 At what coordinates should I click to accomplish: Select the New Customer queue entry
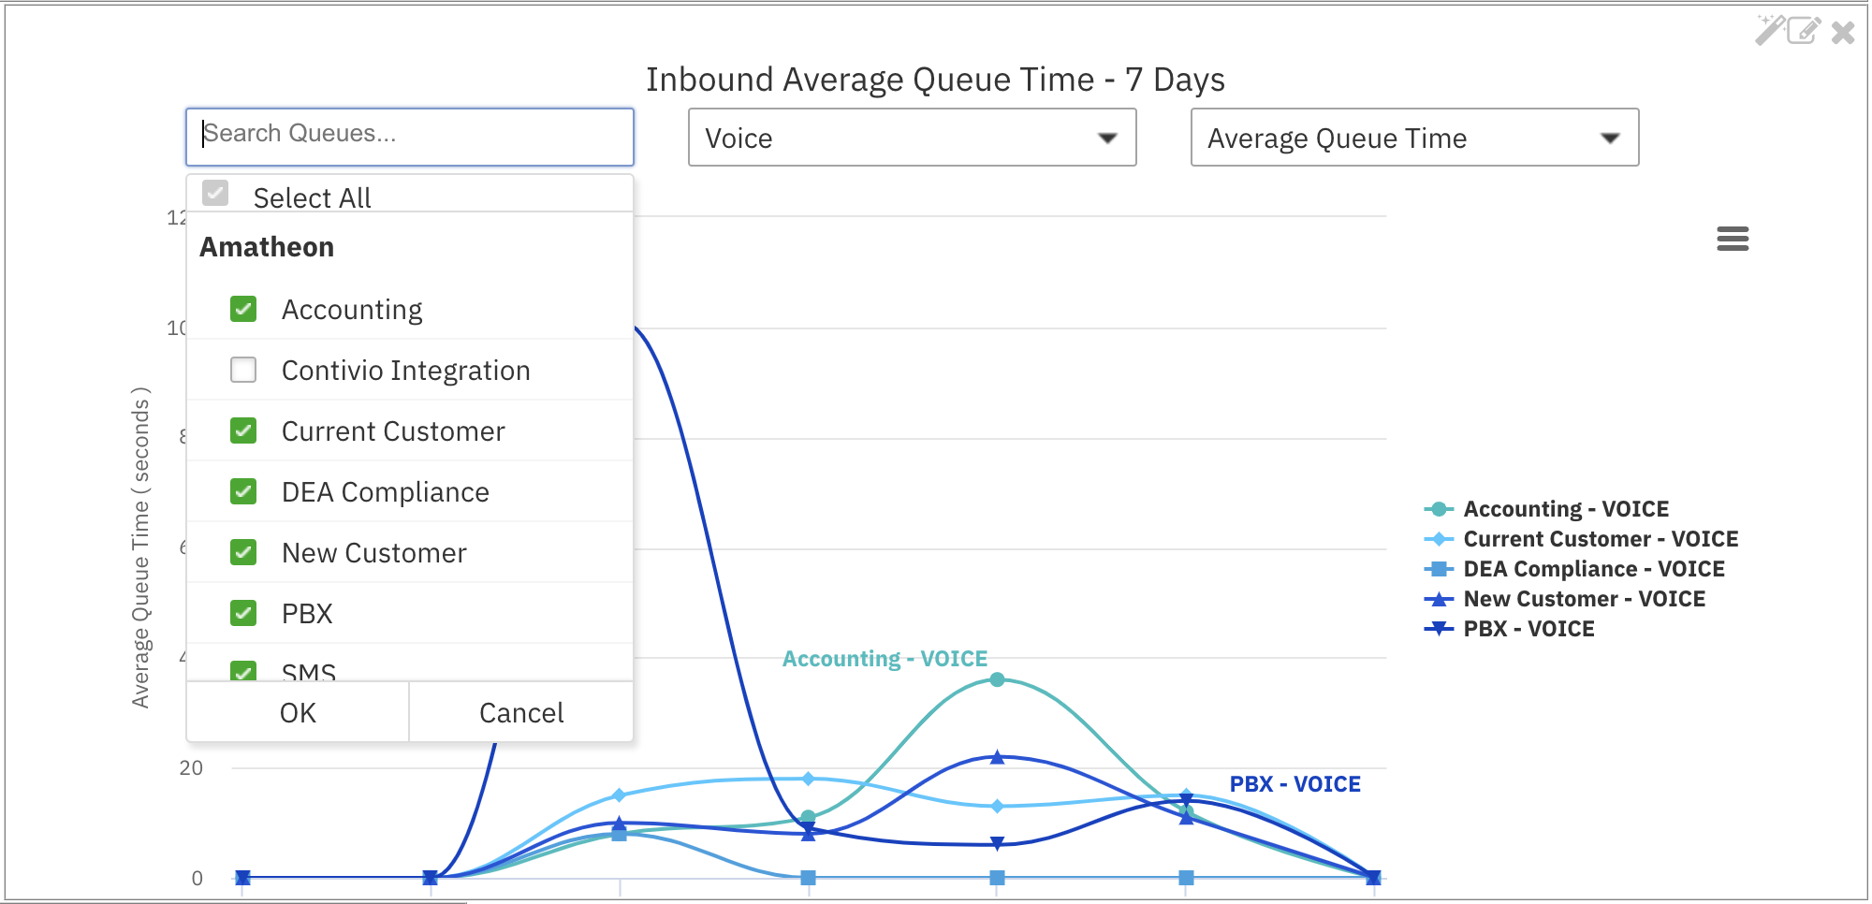tap(373, 553)
